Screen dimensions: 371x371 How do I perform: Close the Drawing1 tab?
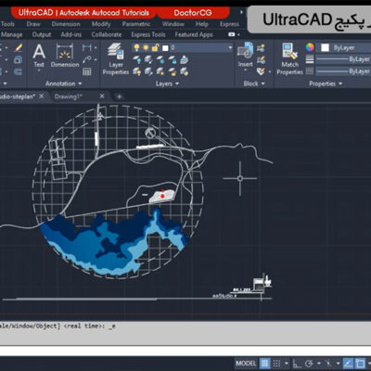[102, 96]
